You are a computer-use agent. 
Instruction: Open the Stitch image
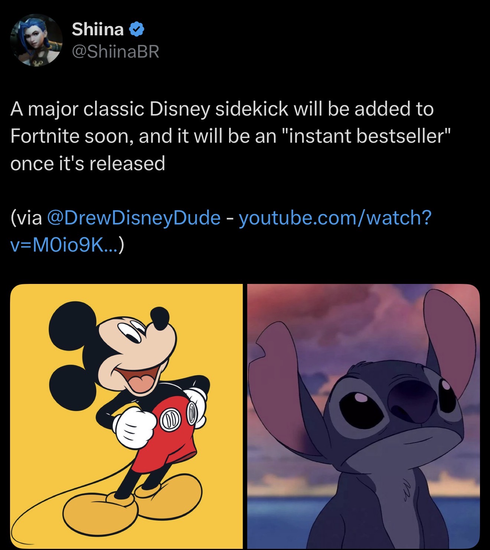pos(363,416)
